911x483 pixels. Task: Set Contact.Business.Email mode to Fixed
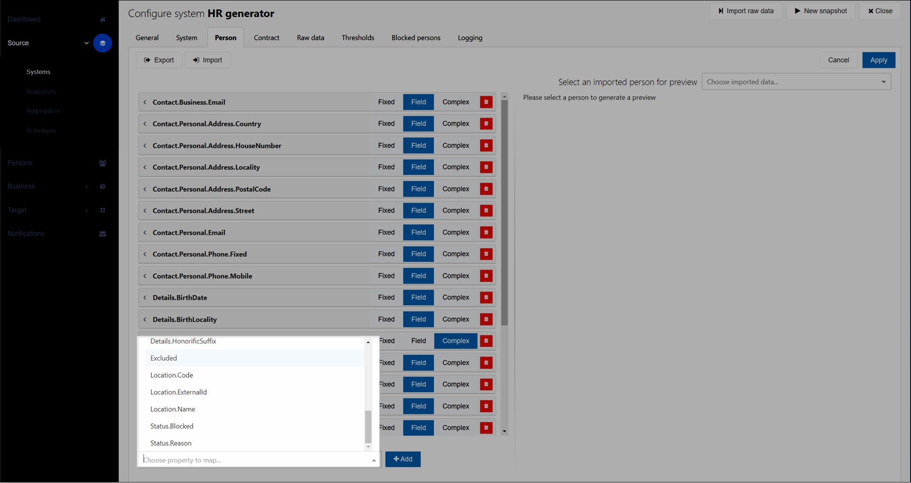386,102
